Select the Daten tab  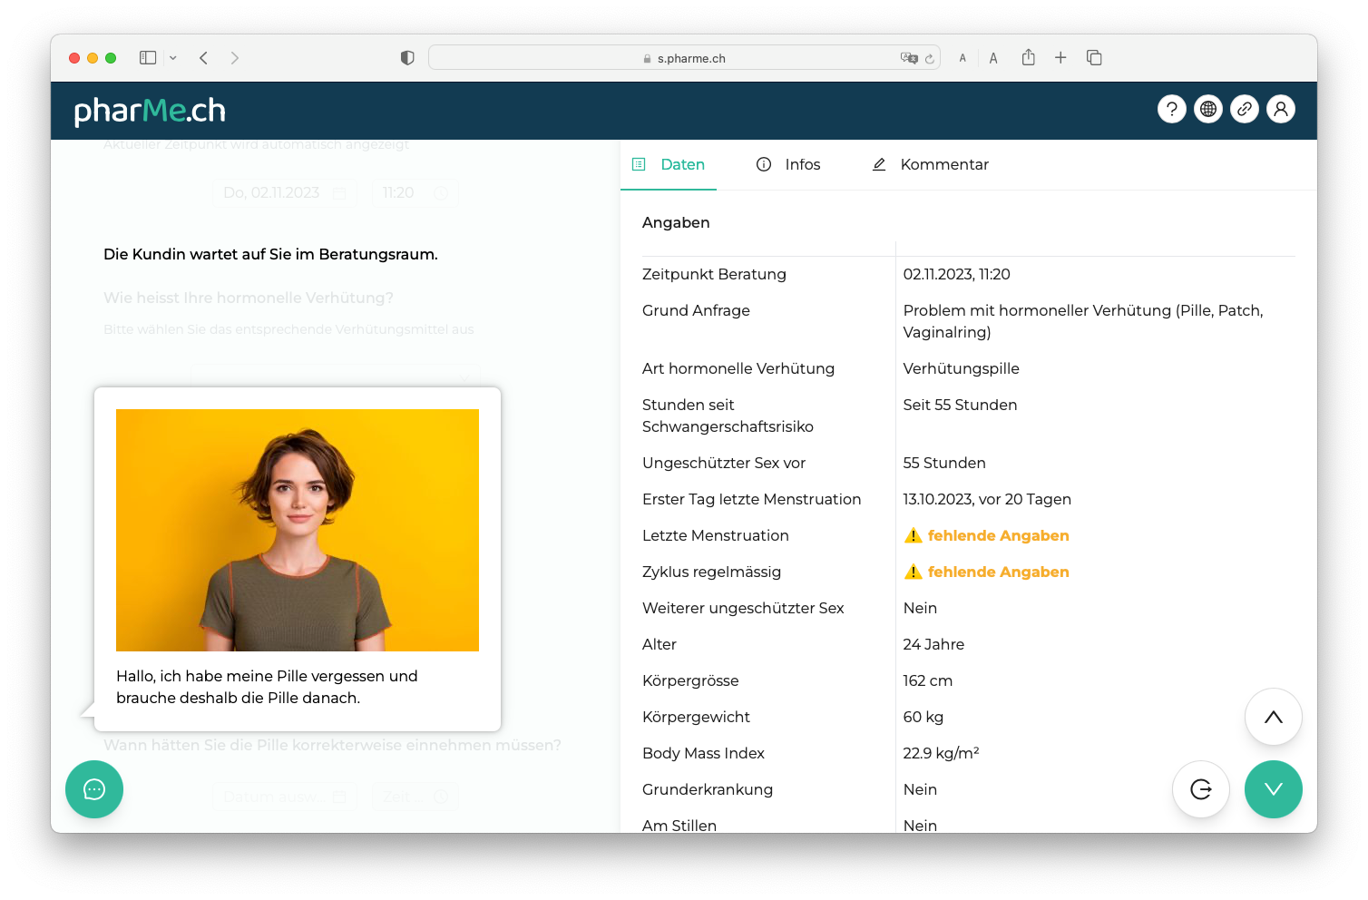669,164
